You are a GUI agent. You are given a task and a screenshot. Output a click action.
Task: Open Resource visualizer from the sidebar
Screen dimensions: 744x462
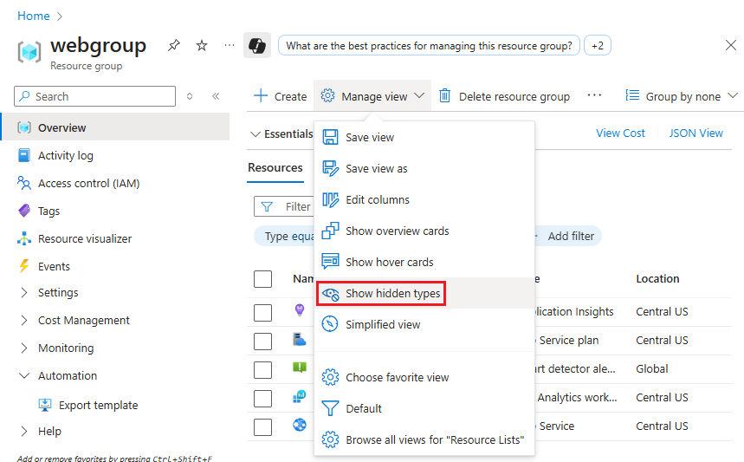pos(84,238)
